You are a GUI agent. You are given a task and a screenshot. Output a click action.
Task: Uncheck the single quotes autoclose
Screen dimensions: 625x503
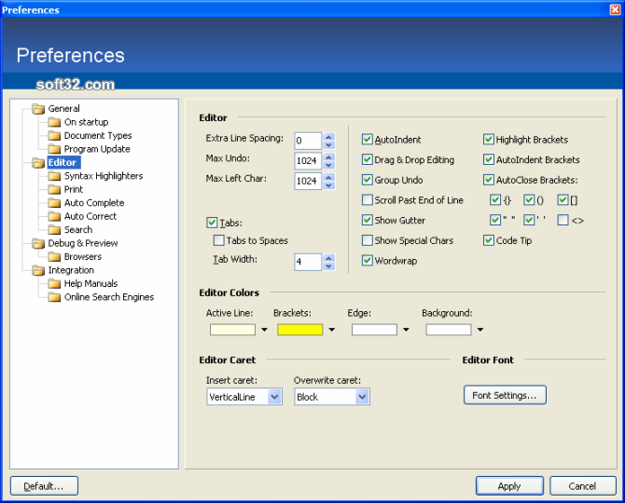[x=529, y=220]
